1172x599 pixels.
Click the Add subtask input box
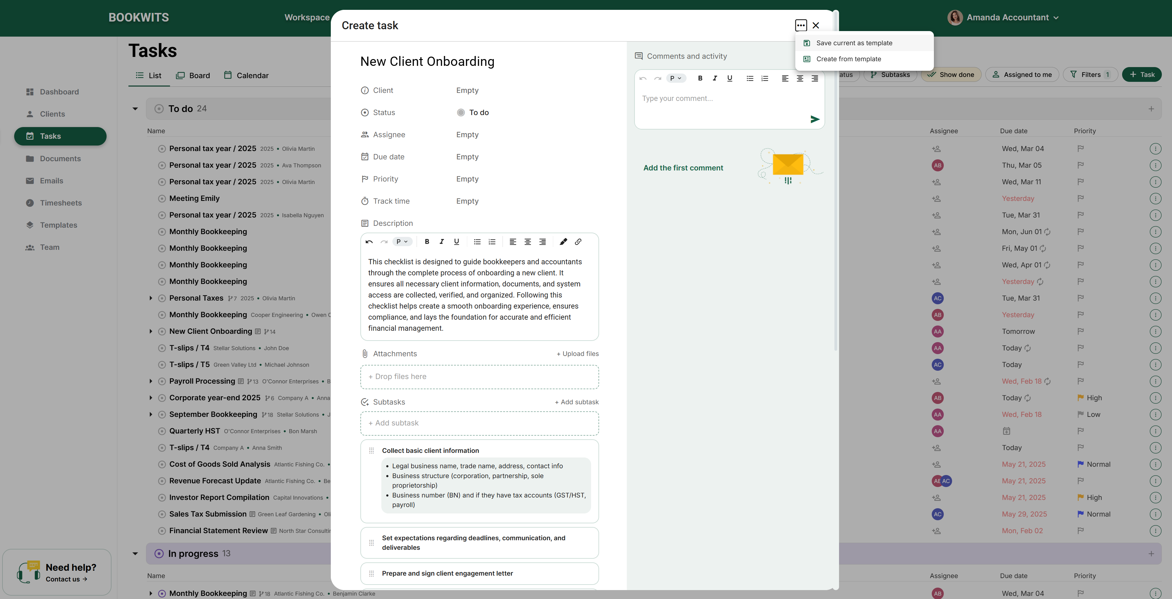pyautogui.click(x=479, y=423)
